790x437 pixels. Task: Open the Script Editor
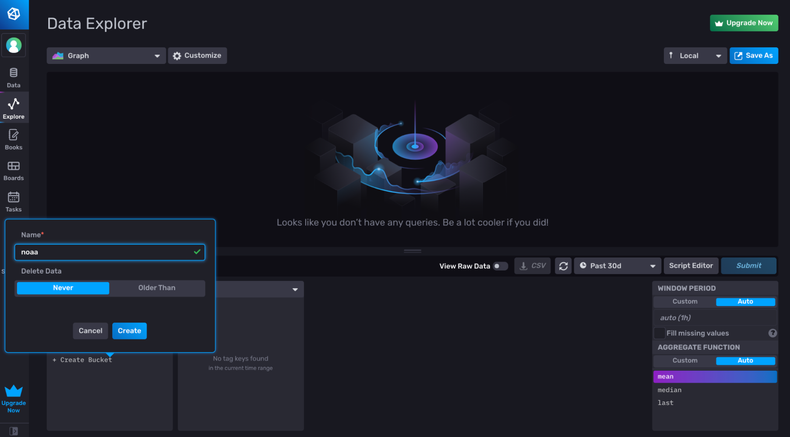(x=691, y=266)
